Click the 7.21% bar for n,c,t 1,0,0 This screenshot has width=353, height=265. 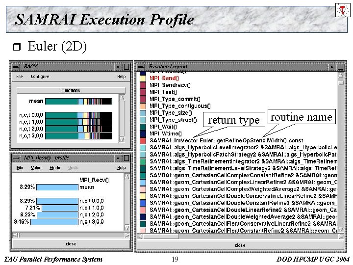click(x=60, y=208)
